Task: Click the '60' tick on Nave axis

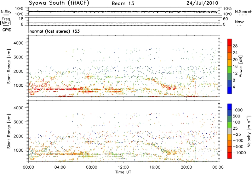Action: (x=225, y=19)
